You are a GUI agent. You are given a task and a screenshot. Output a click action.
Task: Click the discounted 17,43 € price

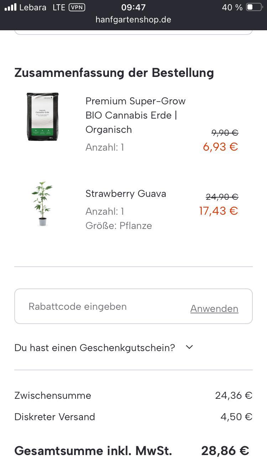pos(218,211)
